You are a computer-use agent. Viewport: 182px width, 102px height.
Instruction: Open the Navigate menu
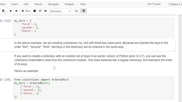pyautogui.click(x=53, y=4)
